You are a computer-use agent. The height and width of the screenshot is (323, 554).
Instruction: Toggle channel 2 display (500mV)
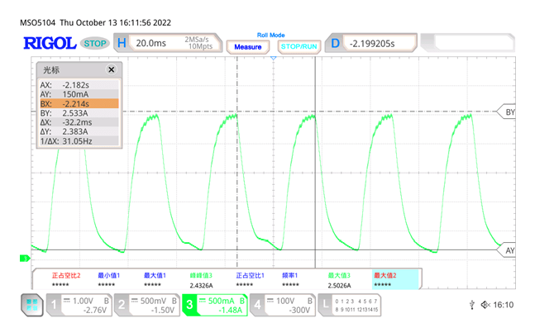(x=147, y=305)
